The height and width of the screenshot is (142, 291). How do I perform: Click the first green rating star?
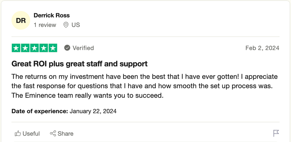[x=16, y=48]
